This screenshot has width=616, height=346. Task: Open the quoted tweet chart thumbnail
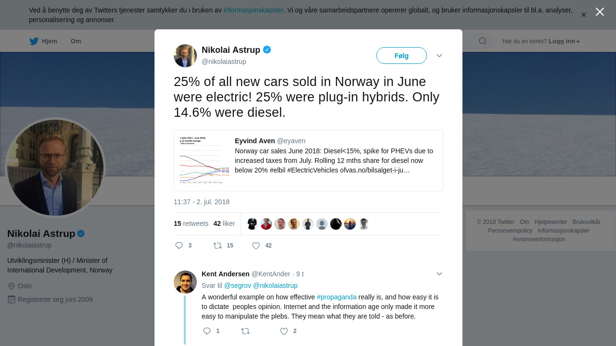pyautogui.click(x=205, y=161)
